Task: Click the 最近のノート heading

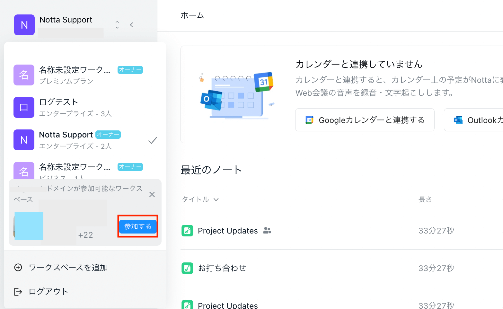Action: (211, 170)
